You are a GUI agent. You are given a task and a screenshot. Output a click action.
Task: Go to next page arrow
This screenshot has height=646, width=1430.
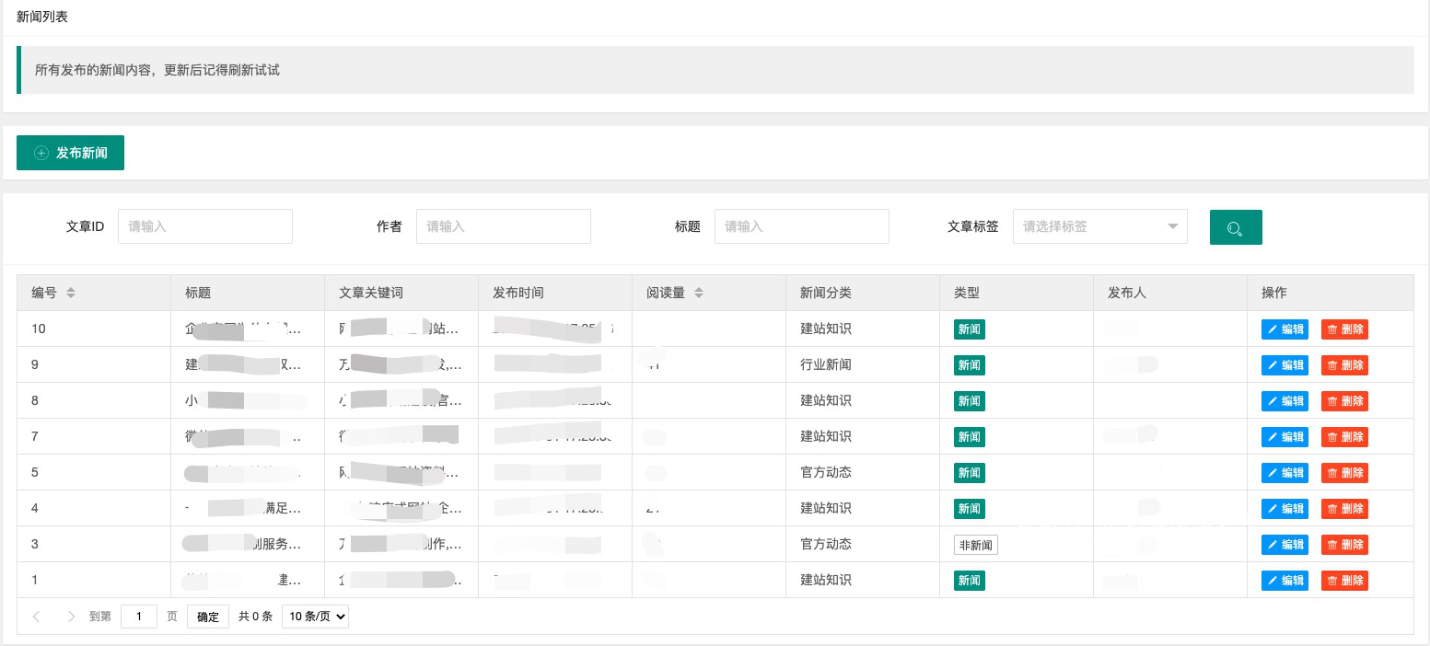(x=72, y=617)
